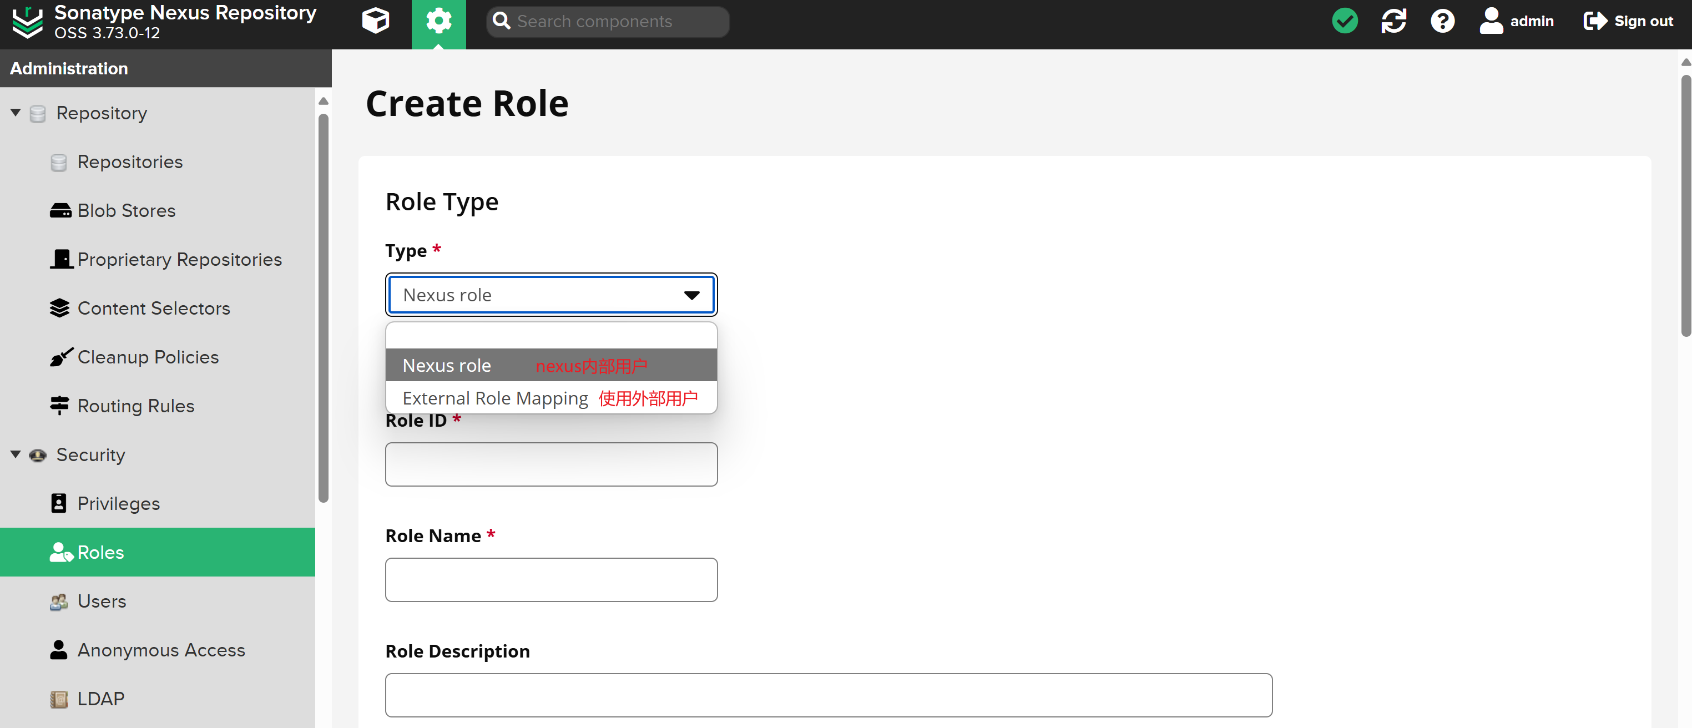Click the sidebar scroll up arrow
The width and height of the screenshot is (1692, 728).
tap(323, 101)
